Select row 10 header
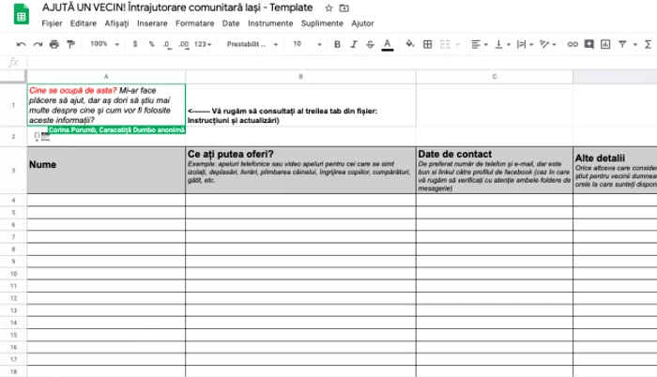Viewport: 657px width, 377px height. (x=13, y=274)
